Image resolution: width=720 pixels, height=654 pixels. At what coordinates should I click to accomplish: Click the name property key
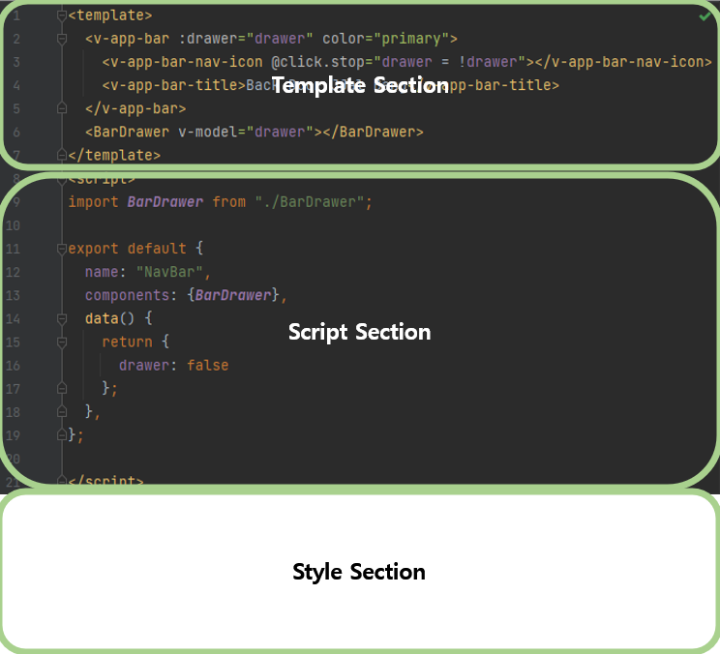coord(102,272)
